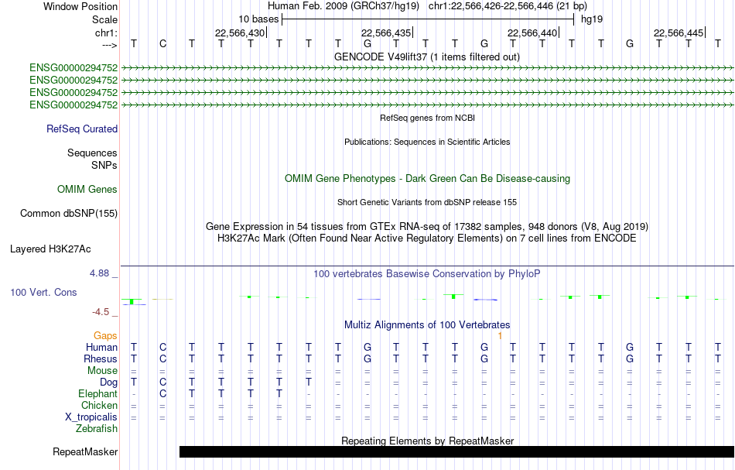Select the Human alignment row label
Viewport: 735px width, 470px height.
(101, 347)
